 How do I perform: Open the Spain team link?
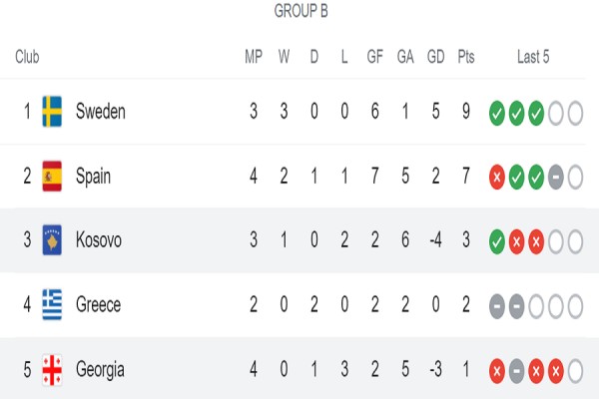pyautogui.click(x=93, y=177)
